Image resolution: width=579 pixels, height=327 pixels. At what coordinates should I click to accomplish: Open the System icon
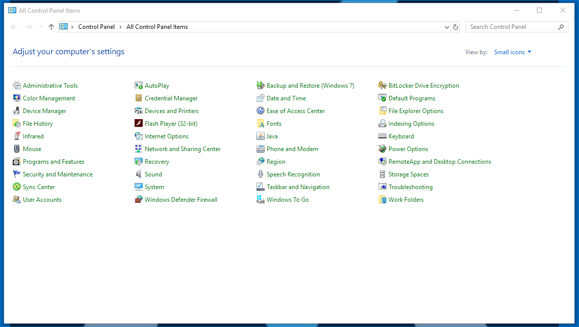coord(139,187)
